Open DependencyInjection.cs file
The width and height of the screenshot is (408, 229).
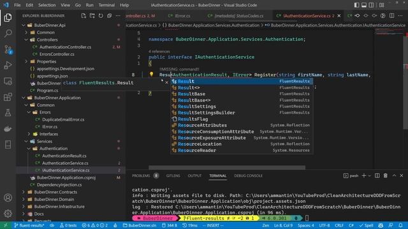tap(59, 185)
